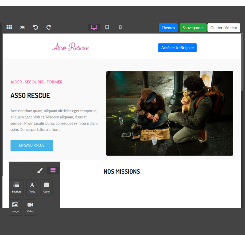Switch to desktop device view
This screenshot has width=245, height=245.
pos(94,27)
